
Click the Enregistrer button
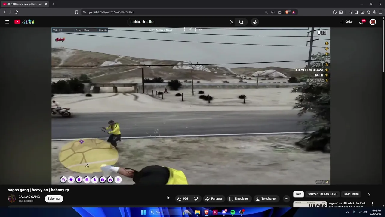tap(239, 198)
